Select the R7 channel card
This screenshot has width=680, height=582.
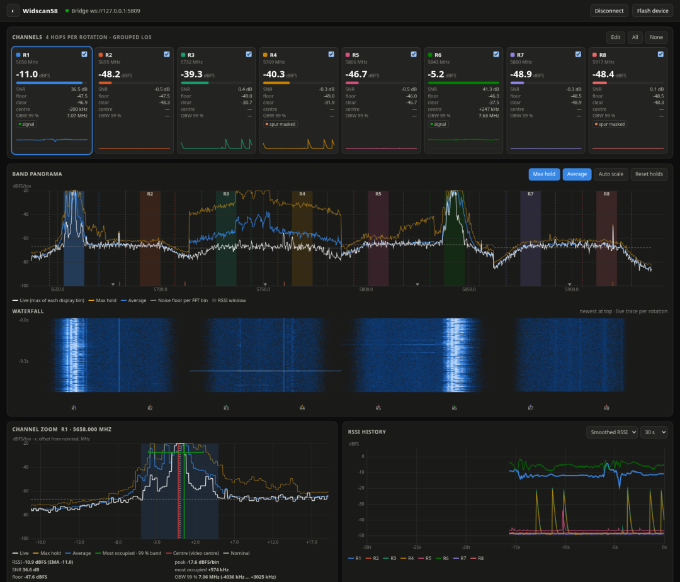(545, 101)
